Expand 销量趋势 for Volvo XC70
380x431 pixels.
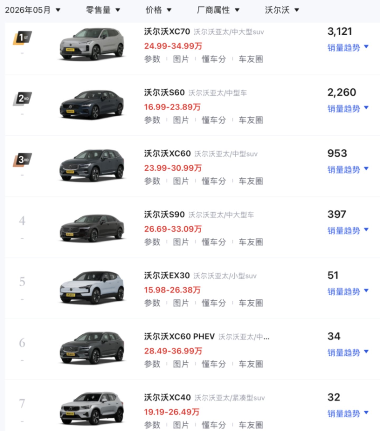click(348, 48)
